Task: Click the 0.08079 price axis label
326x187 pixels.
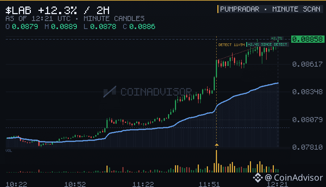Action: (307, 120)
